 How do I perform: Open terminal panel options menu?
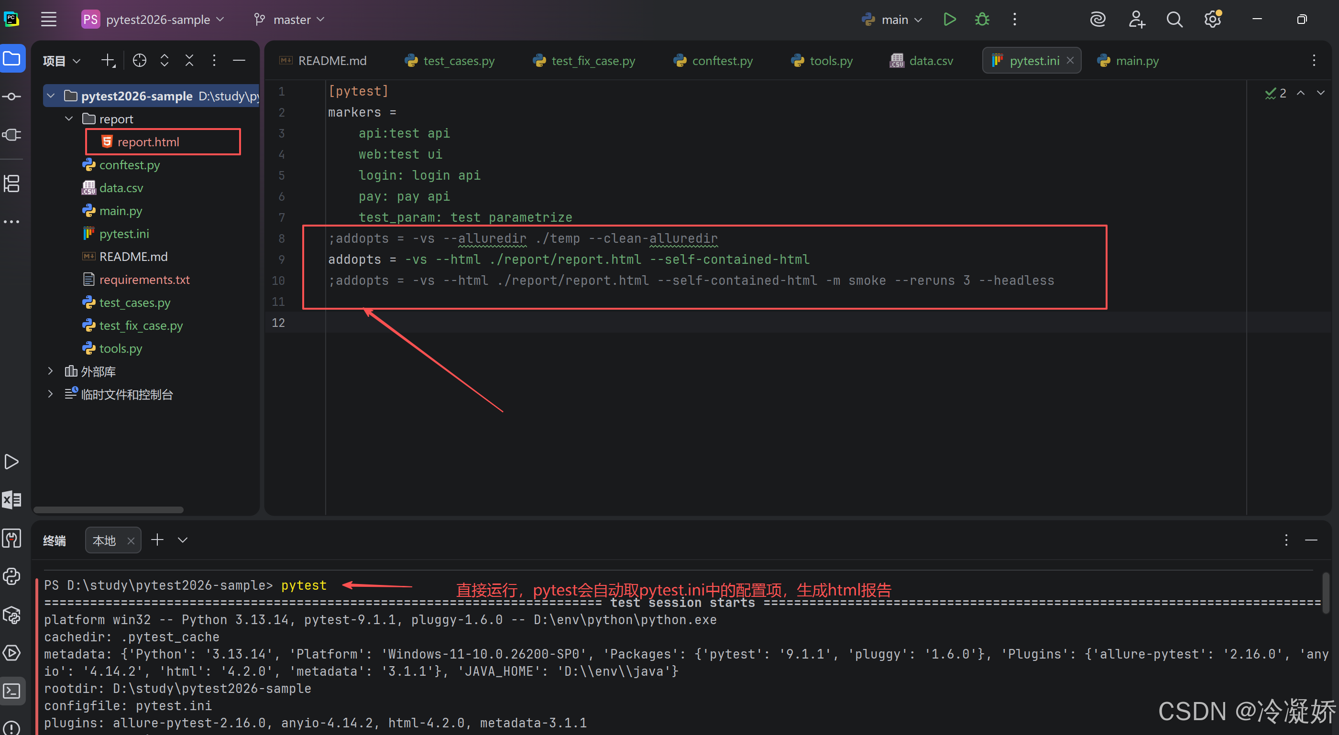click(1286, 540)
